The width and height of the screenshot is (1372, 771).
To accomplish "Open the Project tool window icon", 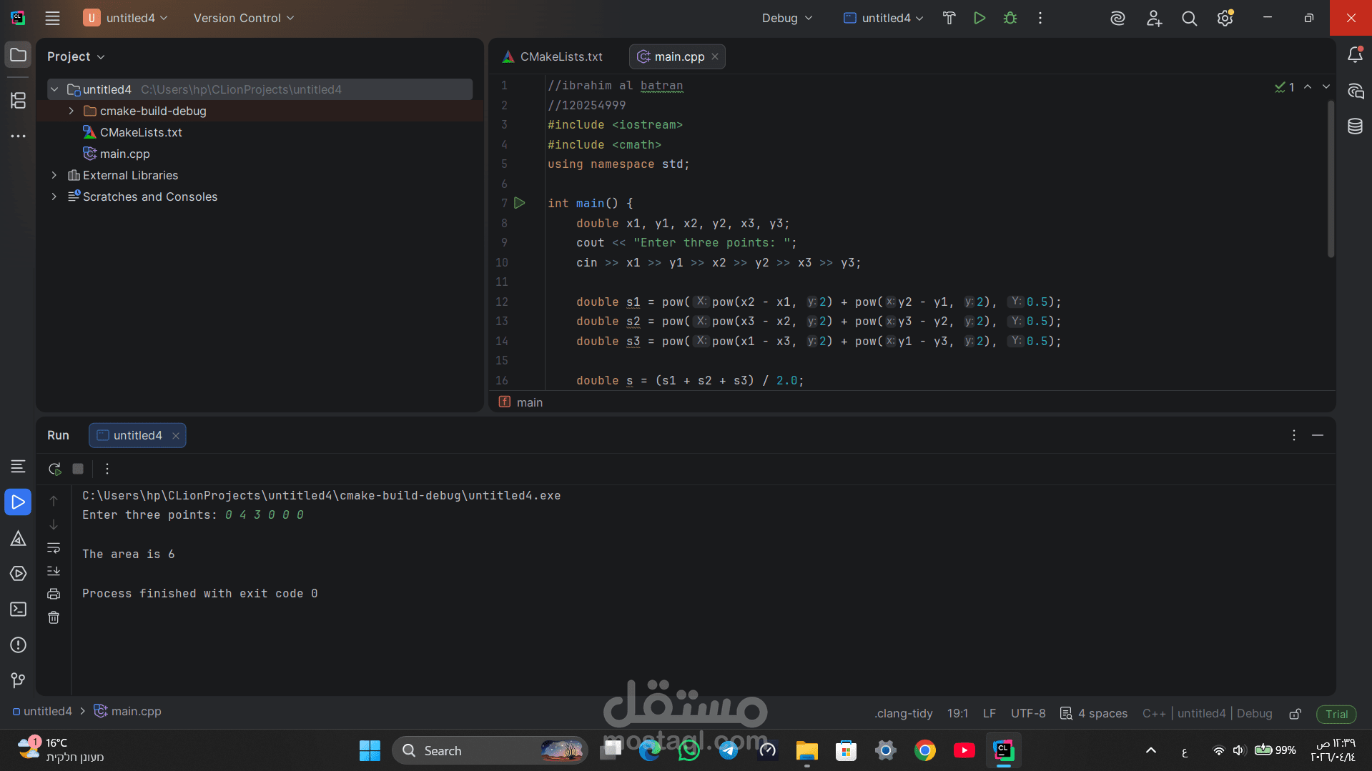I will pyautogui.click(x=18, y=55).
